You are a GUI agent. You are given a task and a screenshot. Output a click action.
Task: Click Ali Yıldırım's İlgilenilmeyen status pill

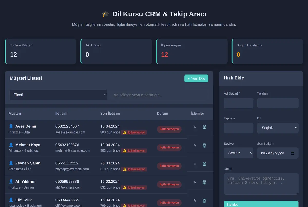tap(169, 184)
